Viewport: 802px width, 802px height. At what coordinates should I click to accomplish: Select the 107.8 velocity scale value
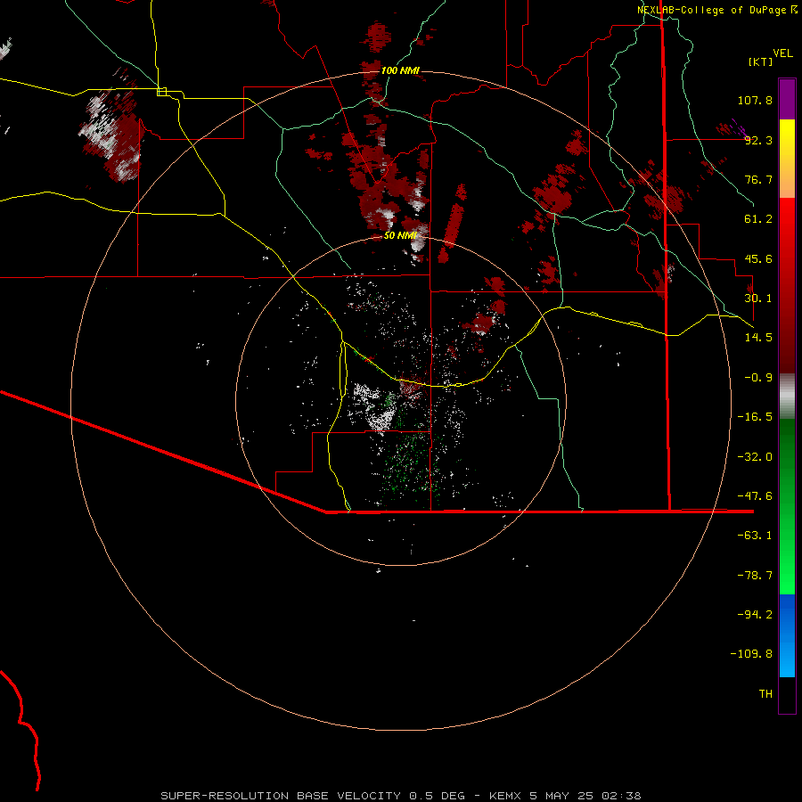755,100
